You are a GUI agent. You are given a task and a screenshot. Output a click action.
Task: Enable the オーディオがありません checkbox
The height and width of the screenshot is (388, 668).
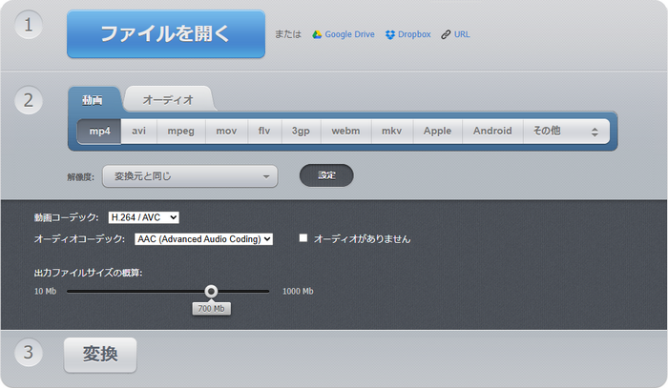[303, 237]
